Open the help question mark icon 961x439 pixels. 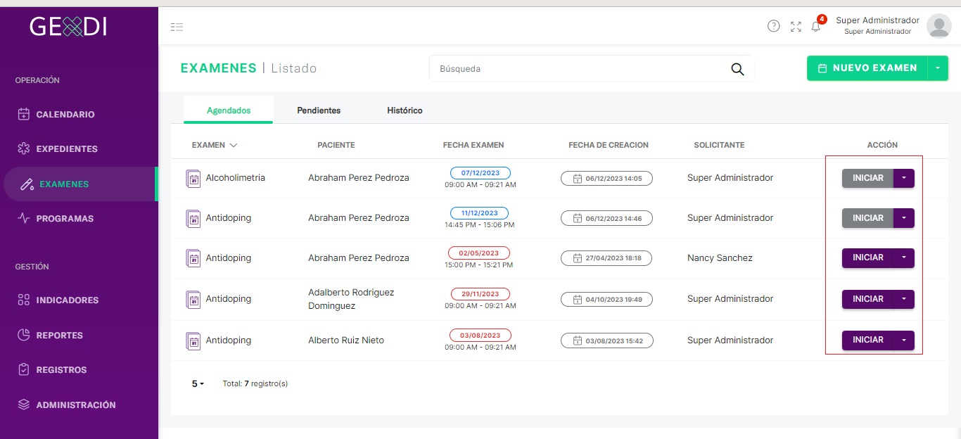pos(773,26)
